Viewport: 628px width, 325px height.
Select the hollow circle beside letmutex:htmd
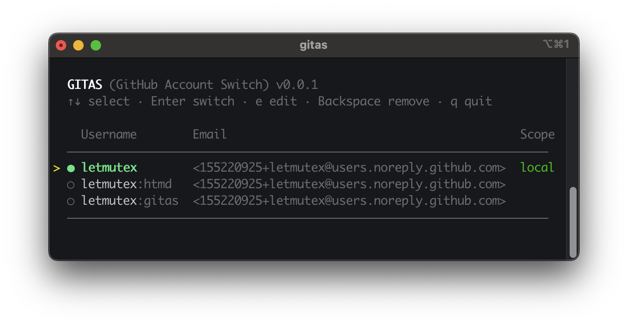pyautogui.click(x=71, y=185)
